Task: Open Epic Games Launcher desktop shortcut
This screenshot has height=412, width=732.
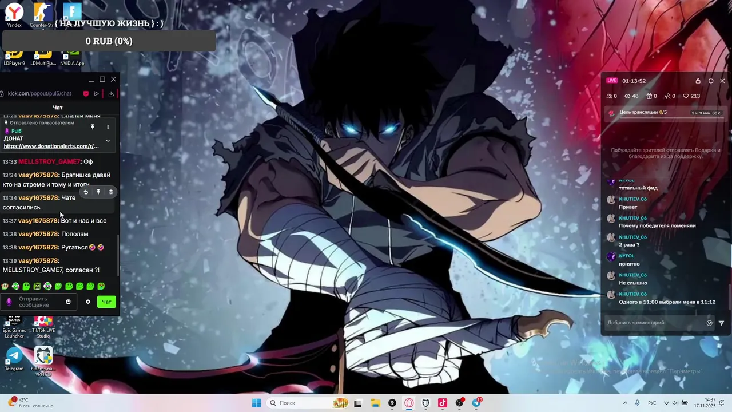Action: (14, 328)
